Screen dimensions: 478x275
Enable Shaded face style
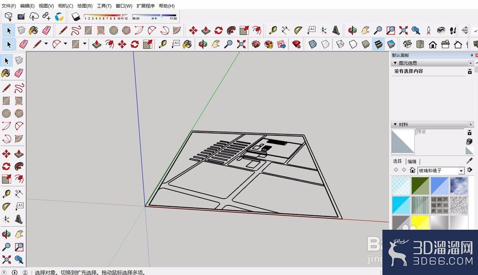[x=366, y=44]
